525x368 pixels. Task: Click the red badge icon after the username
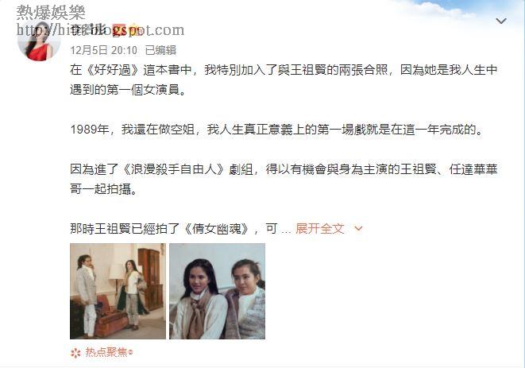coord(119,30)
